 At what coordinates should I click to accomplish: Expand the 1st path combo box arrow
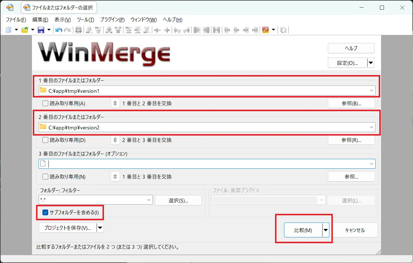pos(371,91)
